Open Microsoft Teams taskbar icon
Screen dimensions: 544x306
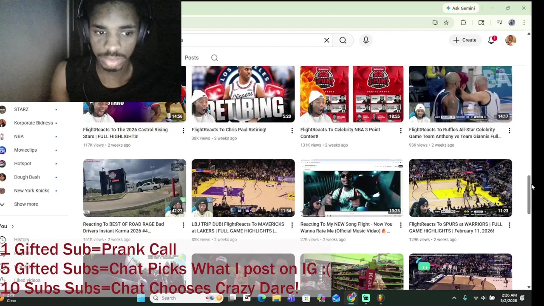[291, 298]
